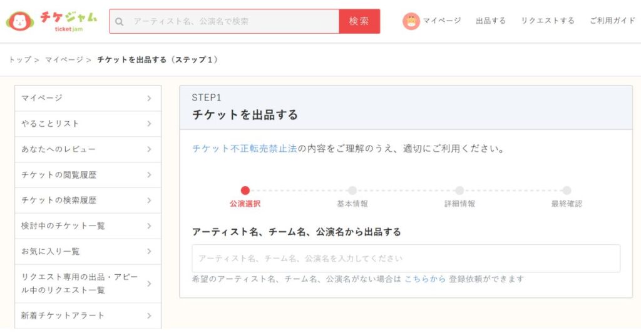Screen dimensions: 641x336
Task: Click the 最終確認 step label
Action: tap(567, 204)
